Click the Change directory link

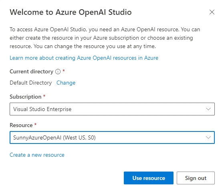point(66,83)
